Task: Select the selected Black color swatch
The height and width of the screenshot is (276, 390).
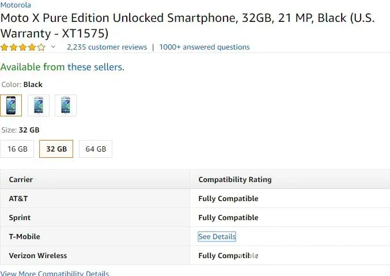Action: coord(11,105)
